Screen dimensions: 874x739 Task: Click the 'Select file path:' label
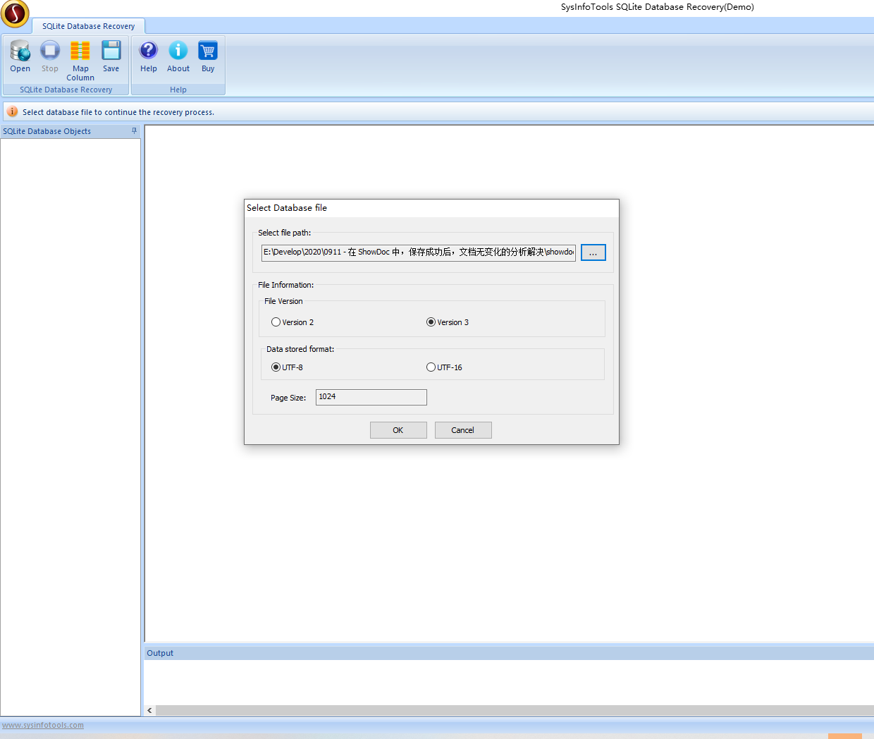(x=284, y=233)
